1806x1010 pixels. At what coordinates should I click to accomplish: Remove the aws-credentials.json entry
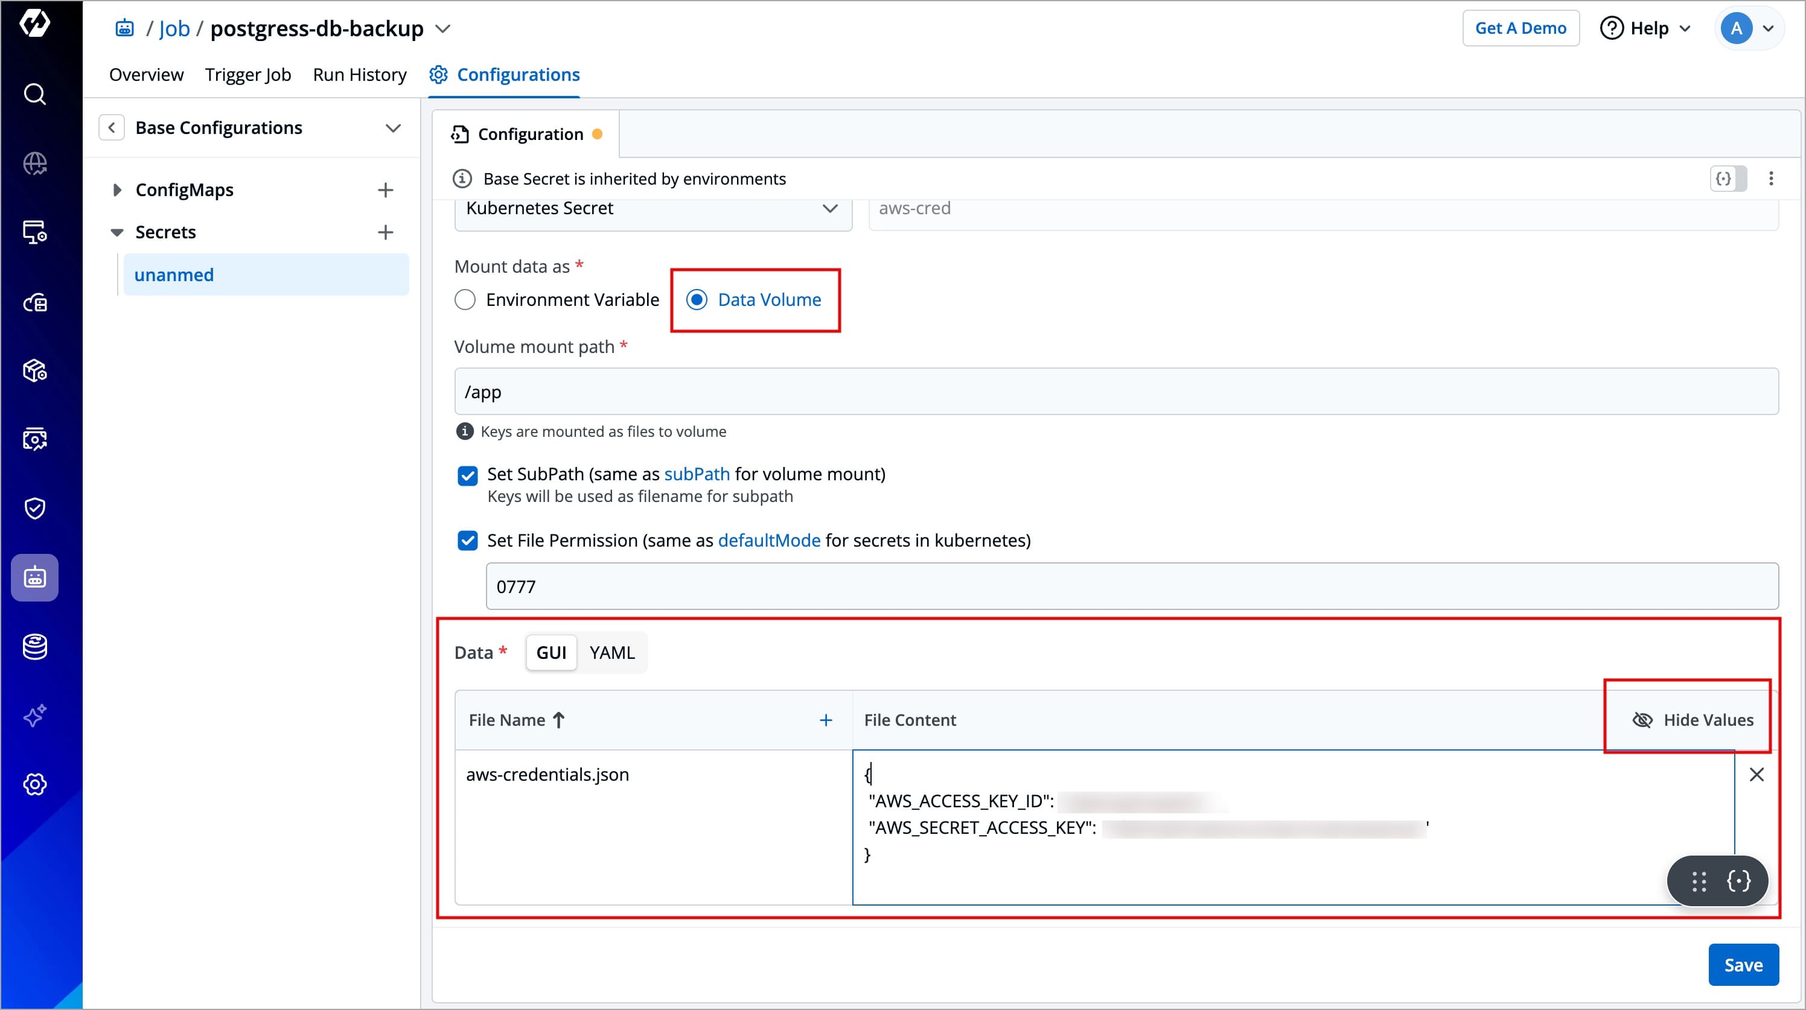coord(1757,775)
